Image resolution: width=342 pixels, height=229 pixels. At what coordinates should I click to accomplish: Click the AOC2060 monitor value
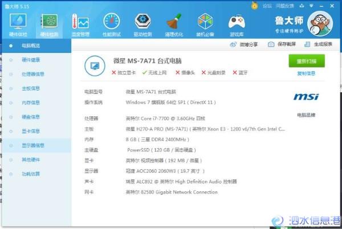point(165,171)
